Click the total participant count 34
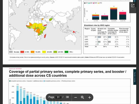 (96, 47)
